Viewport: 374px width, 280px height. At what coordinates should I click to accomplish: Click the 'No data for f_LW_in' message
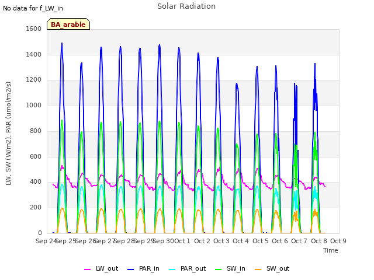pos(33,8)
